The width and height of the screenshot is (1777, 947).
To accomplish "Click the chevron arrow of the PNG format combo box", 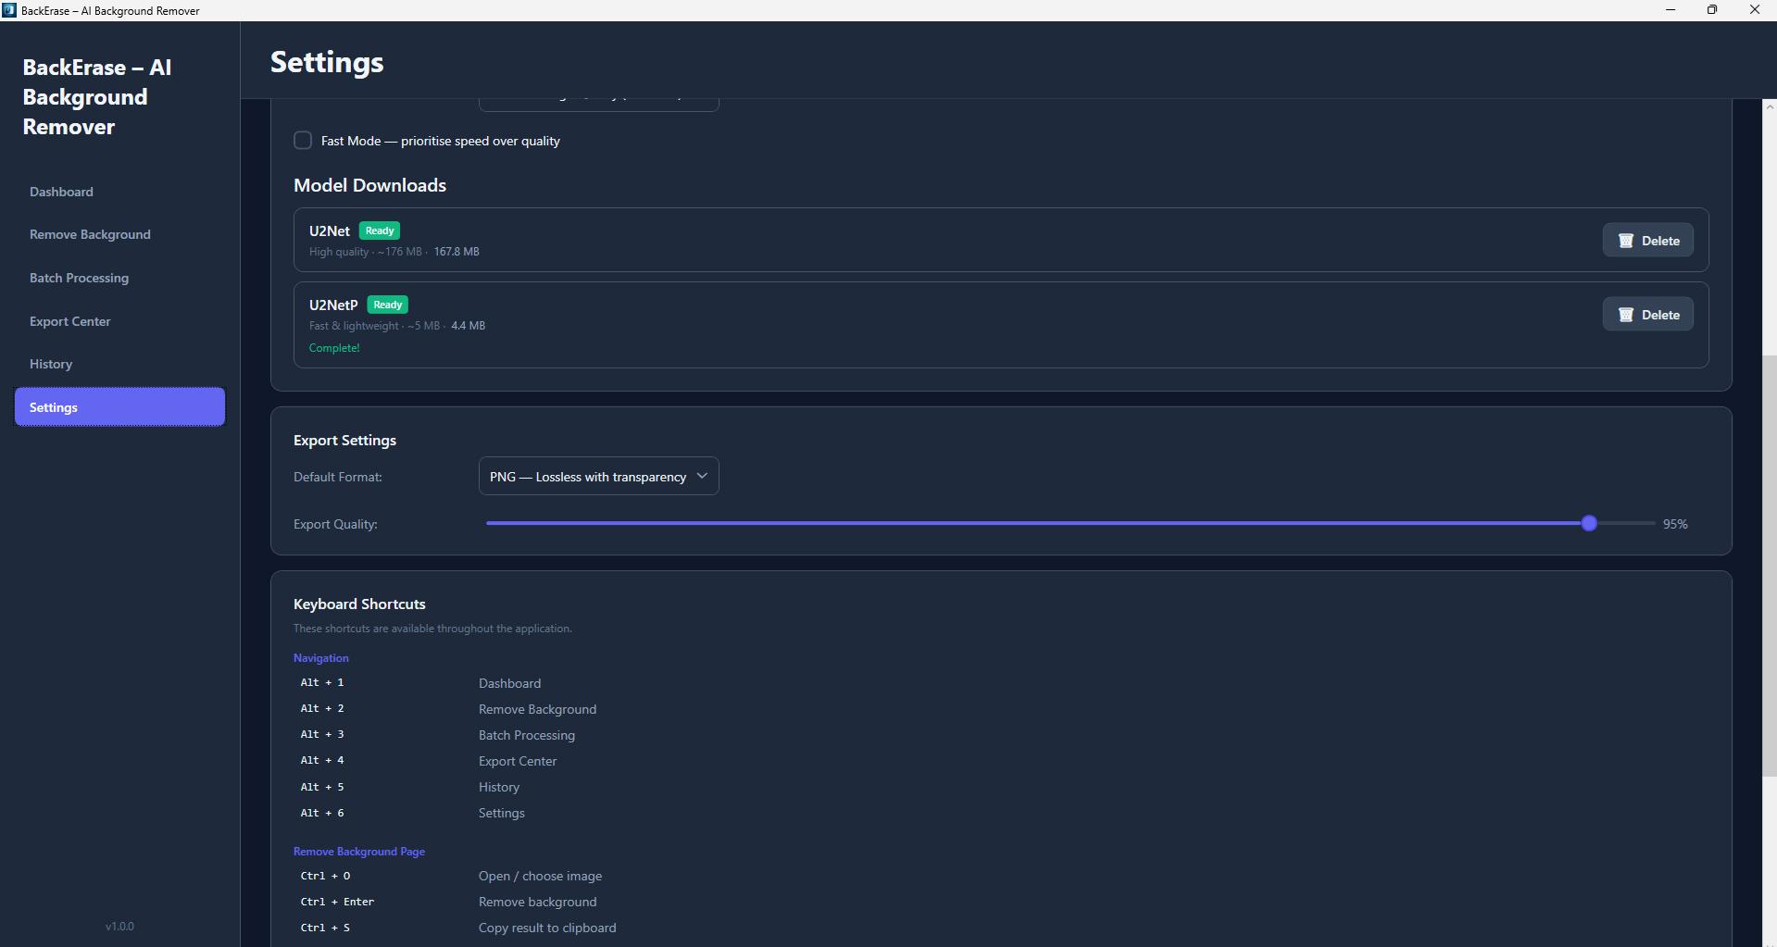I will (702, 476).
